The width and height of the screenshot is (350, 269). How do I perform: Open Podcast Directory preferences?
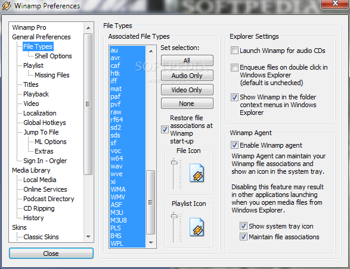coord(49,199)
